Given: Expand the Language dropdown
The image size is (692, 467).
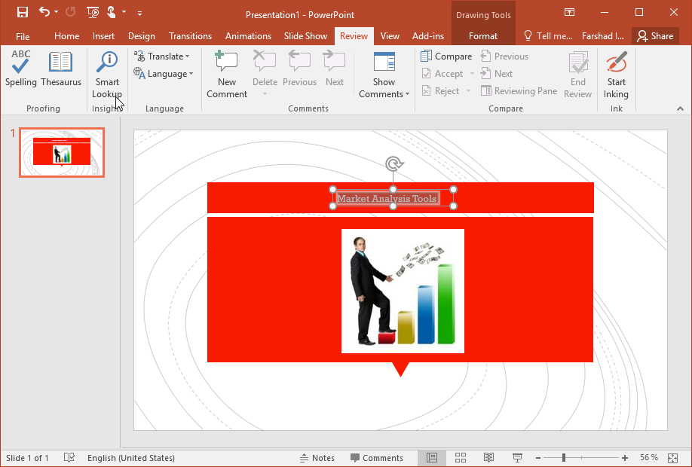Looking at the screenshot, I should [x=191, y=74].
